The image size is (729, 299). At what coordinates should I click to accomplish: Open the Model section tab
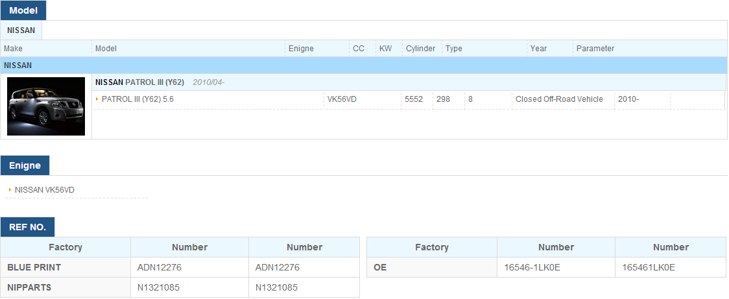tap(23, 10)
